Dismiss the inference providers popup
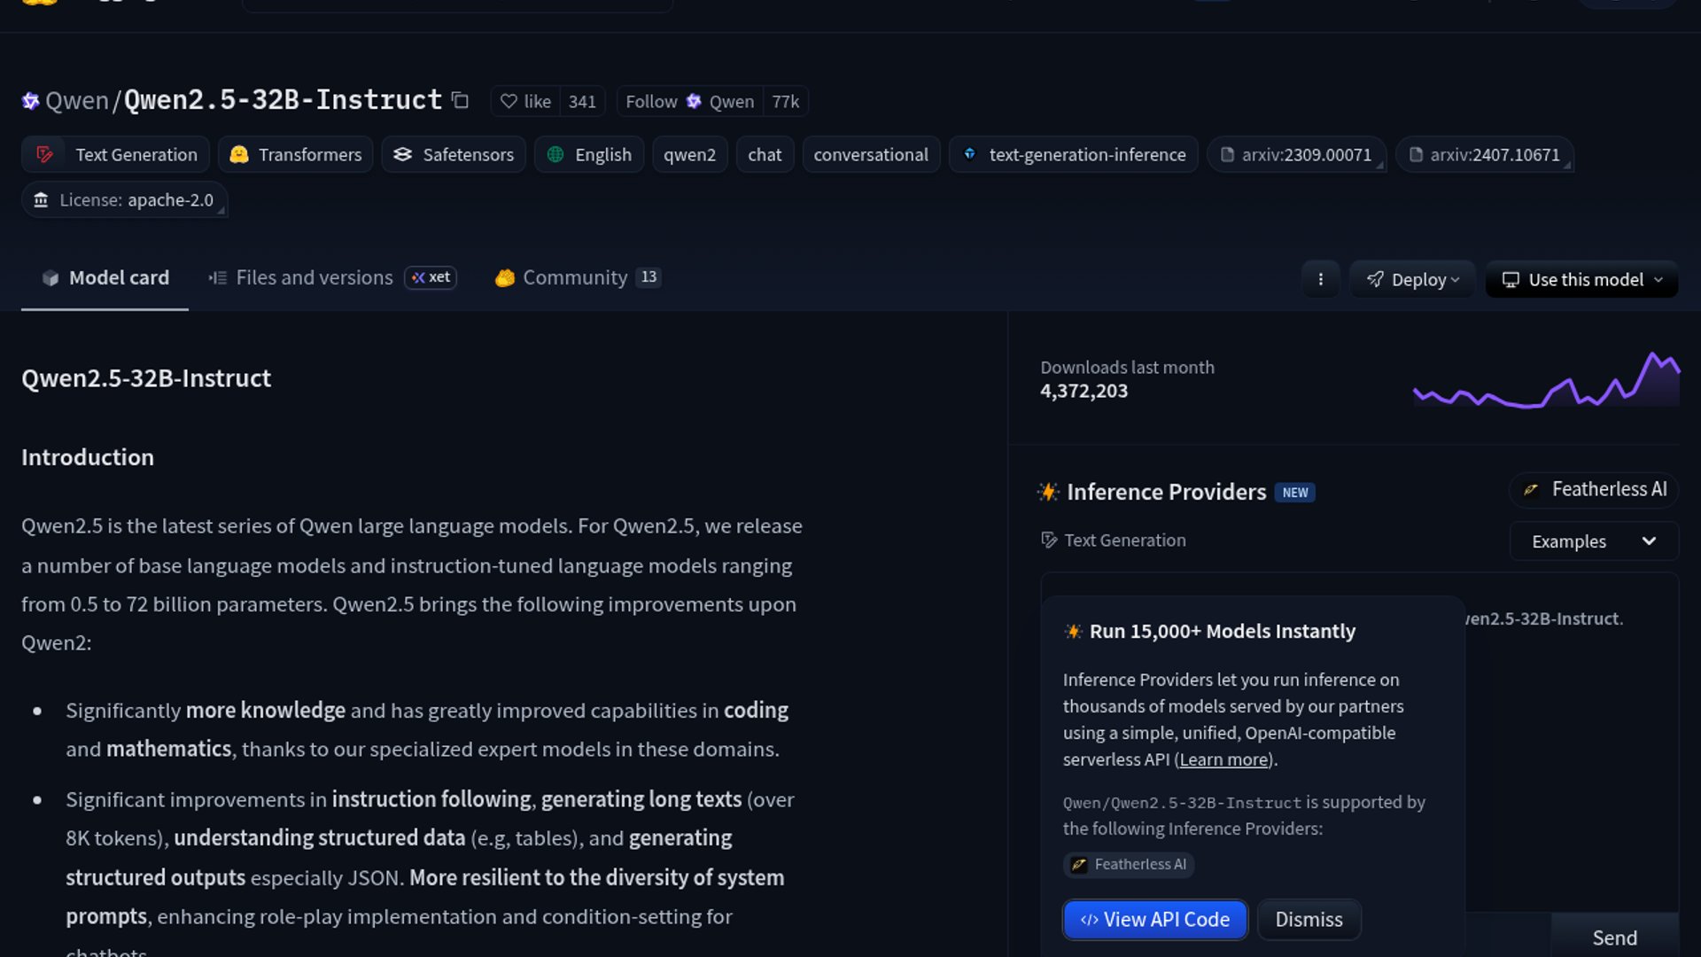The width and height of the screenshot is (1701, 957). 1309,920
